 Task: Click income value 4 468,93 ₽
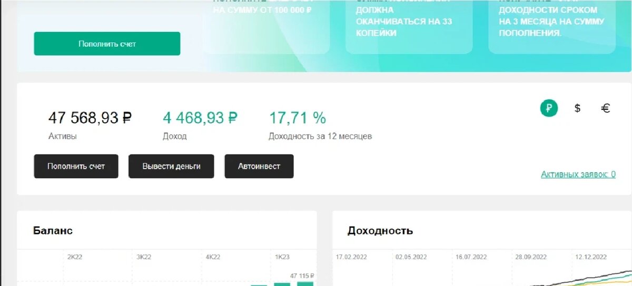(x=200, y=118)
